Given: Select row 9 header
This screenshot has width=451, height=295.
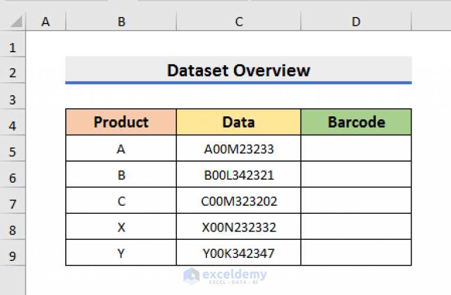Looking at the screenshot, I should [x=13, y=253].
